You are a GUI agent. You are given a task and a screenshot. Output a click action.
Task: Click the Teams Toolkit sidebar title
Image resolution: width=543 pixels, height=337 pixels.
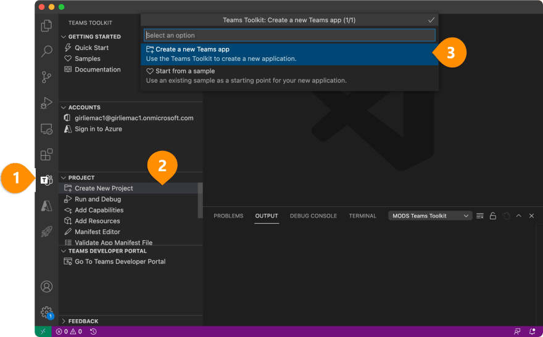(90, 23)
